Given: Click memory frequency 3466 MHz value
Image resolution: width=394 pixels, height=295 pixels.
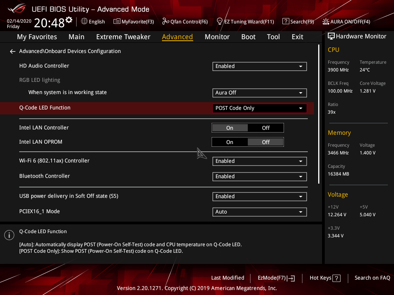Looking at the screenshot, I should point(338,153).
